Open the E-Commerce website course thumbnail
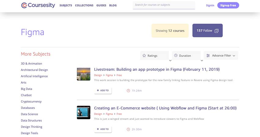 click(x=84, y=112)
